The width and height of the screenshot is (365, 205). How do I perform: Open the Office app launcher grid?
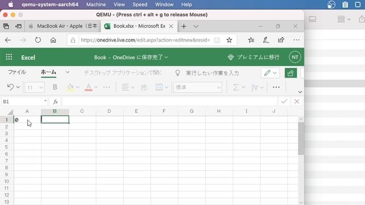[9, 57]
